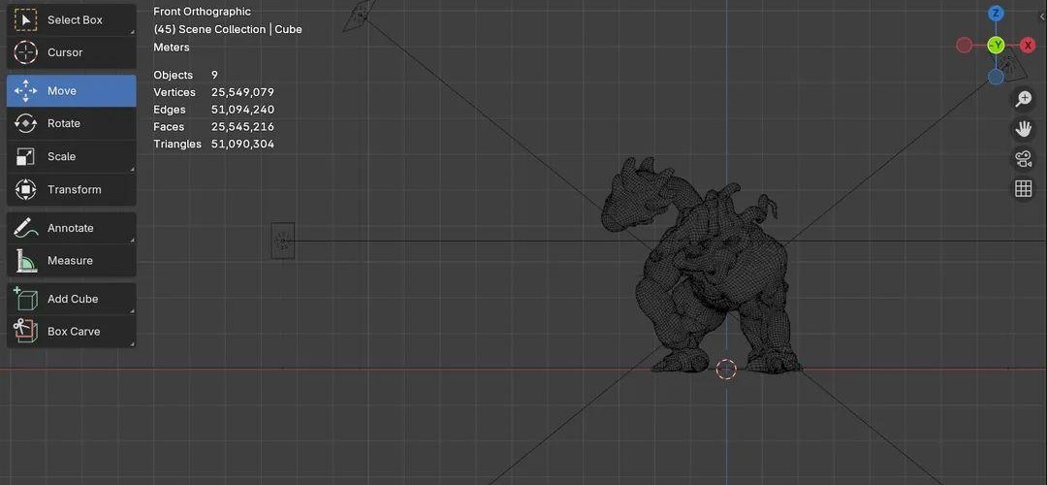The height and width of the screenshot is (485, 1047).
Task: Choose the Measure tool
Action: 71,260
